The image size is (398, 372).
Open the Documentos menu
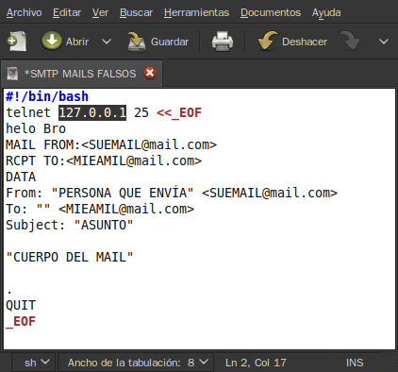271,12
